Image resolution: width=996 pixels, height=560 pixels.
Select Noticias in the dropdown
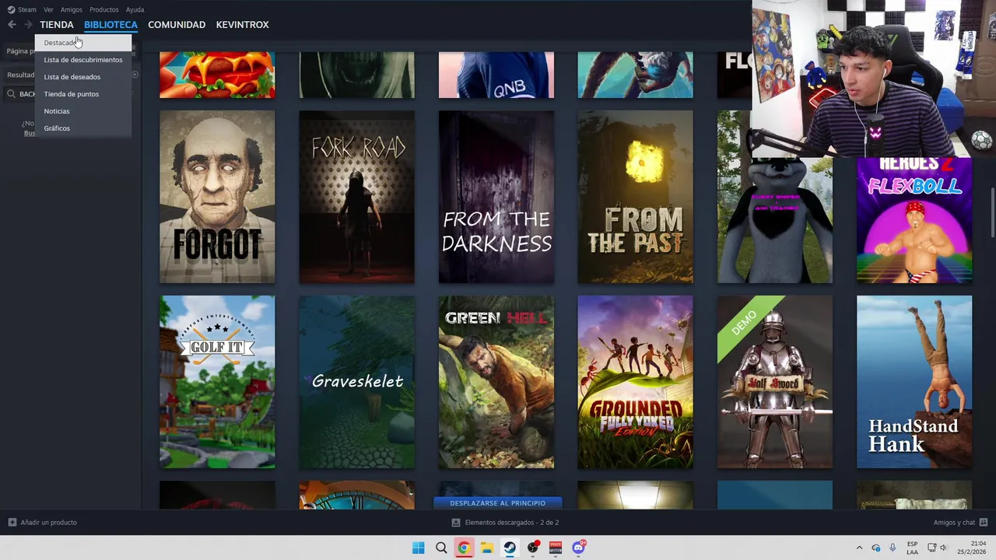(x=83, y=111)
